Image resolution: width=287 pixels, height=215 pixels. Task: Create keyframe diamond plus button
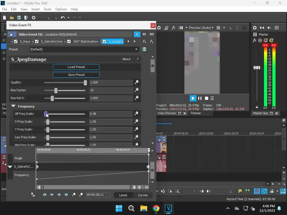pos(74,195)
